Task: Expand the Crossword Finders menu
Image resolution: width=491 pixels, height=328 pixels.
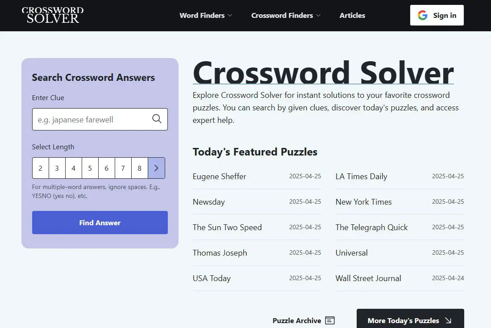Action: pyautogui.click(x=286, y=15)
